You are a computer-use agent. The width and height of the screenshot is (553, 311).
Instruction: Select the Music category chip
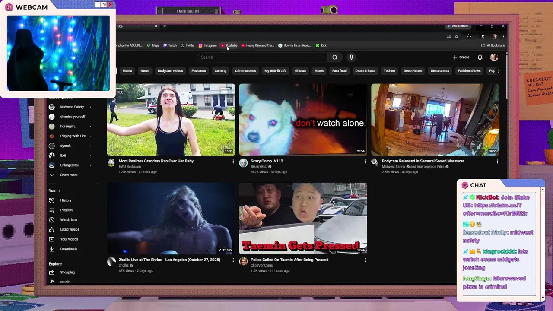pyautogui.click(x=127, y=71)
